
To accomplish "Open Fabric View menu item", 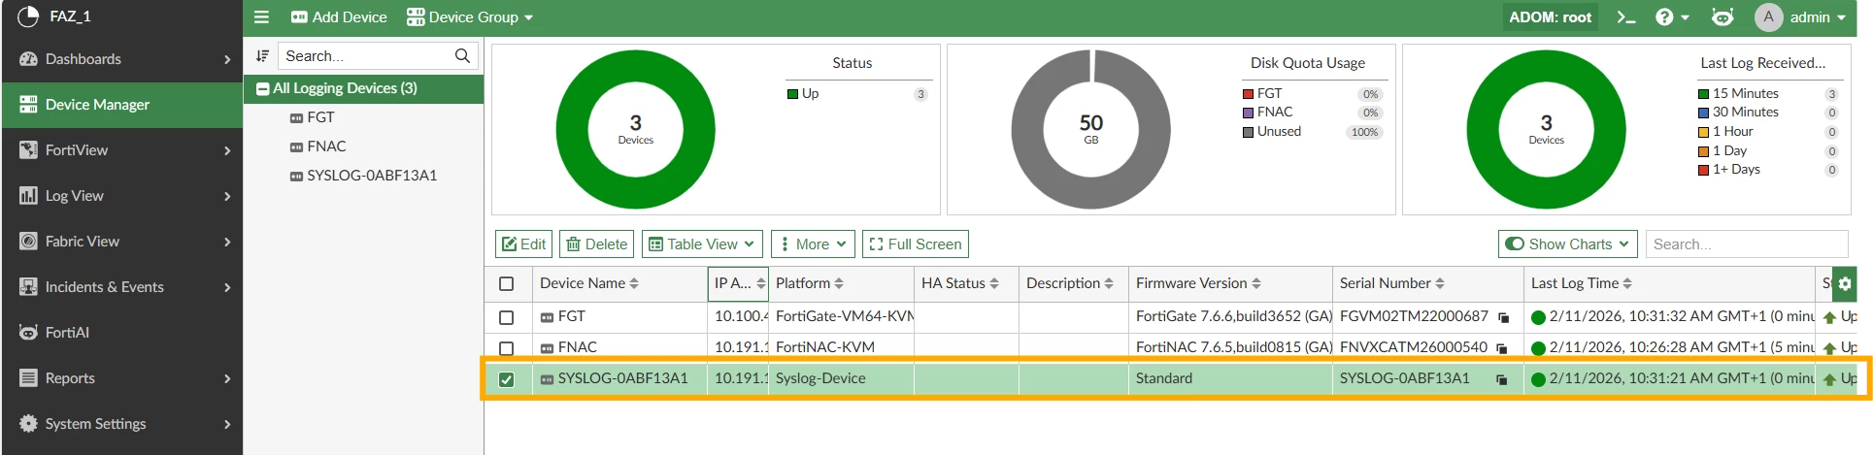I will click(121, 242).
